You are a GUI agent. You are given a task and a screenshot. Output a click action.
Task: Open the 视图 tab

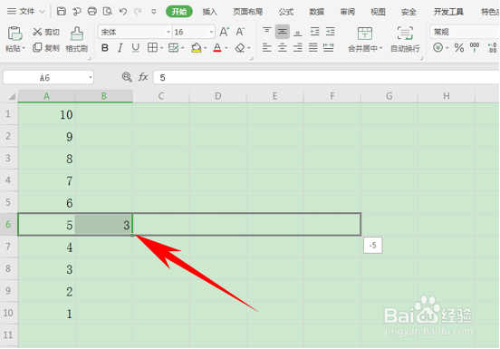(x=378, y=12)
